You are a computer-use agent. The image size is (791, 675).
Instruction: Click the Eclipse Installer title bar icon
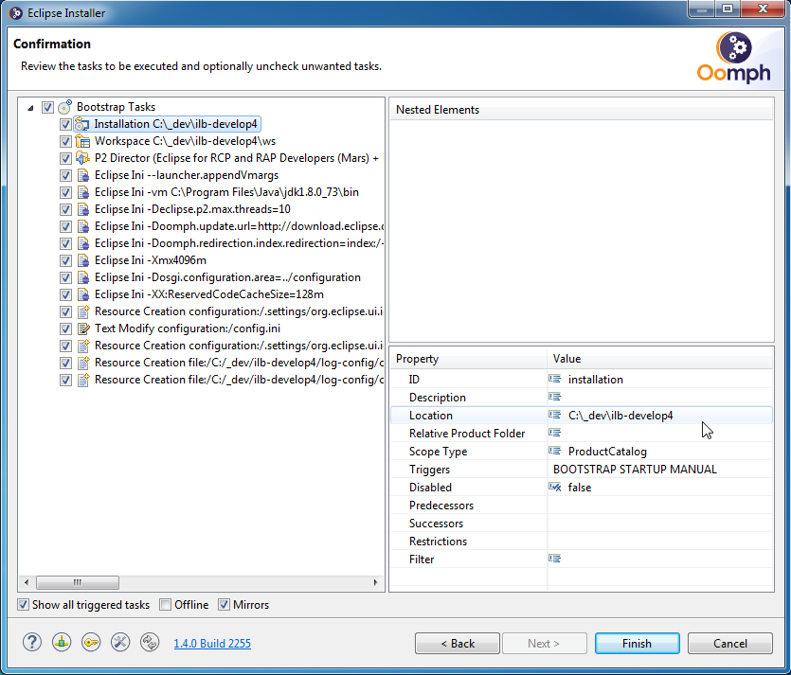(16, 13)
